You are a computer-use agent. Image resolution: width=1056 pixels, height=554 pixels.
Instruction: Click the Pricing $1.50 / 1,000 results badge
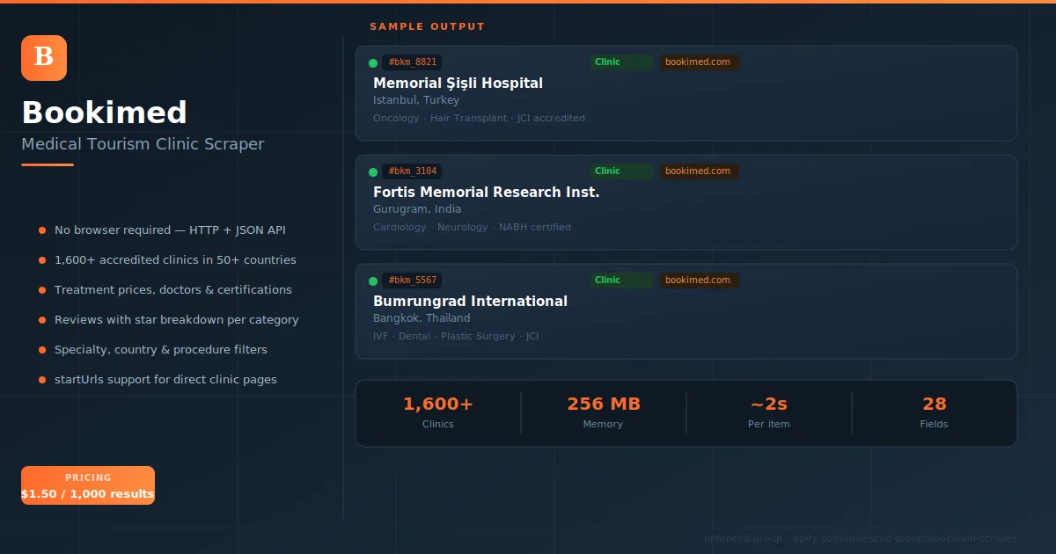pos(88,485)
